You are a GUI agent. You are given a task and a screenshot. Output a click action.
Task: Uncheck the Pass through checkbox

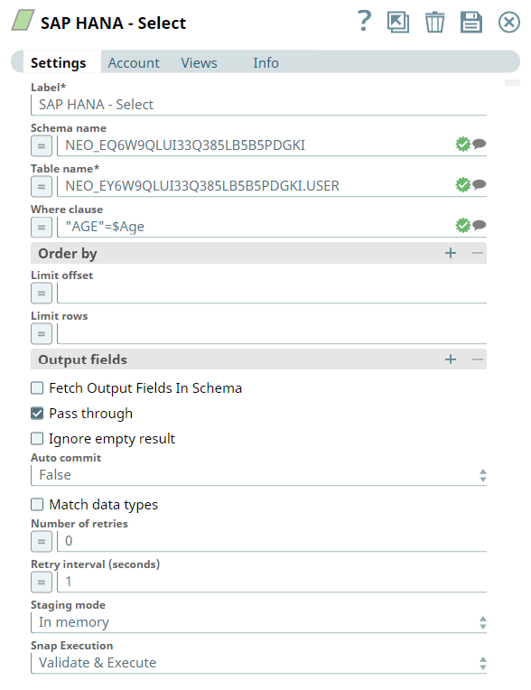click(x=37, y=414)
